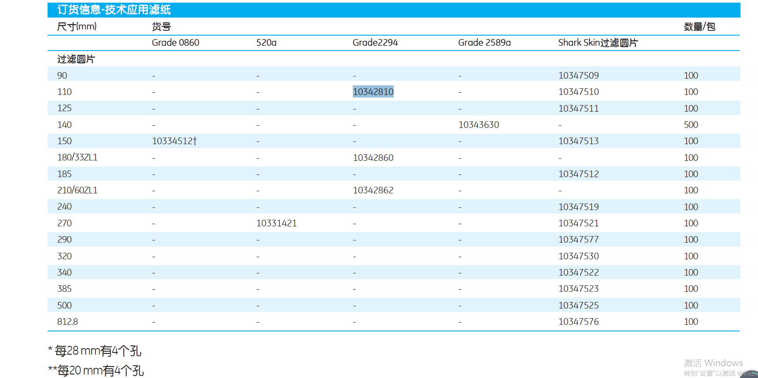This screenshot has width=758, height=378.
Task: Select the Shark Skin过滤圆片 column header
Action: [x=598, y=43]
